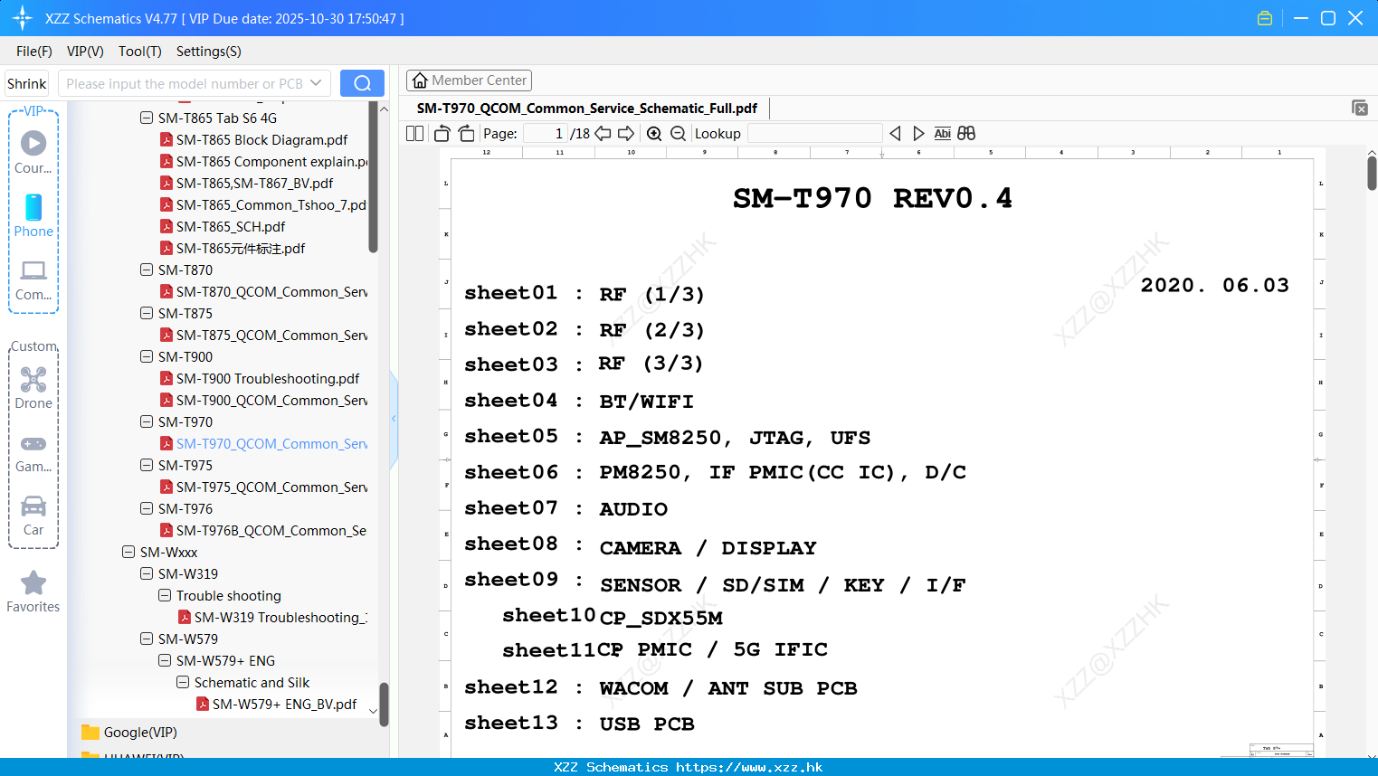Toggle two-page split view icon
This screenshot has height=776, width=1378.
[x=415, y=134]
